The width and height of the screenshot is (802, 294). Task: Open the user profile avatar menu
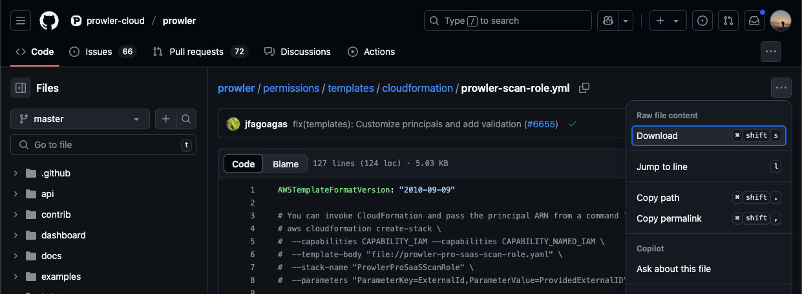[781, 21]
